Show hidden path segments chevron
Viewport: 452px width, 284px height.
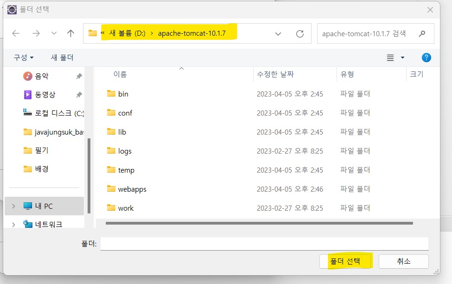click(x=102, y=33)
